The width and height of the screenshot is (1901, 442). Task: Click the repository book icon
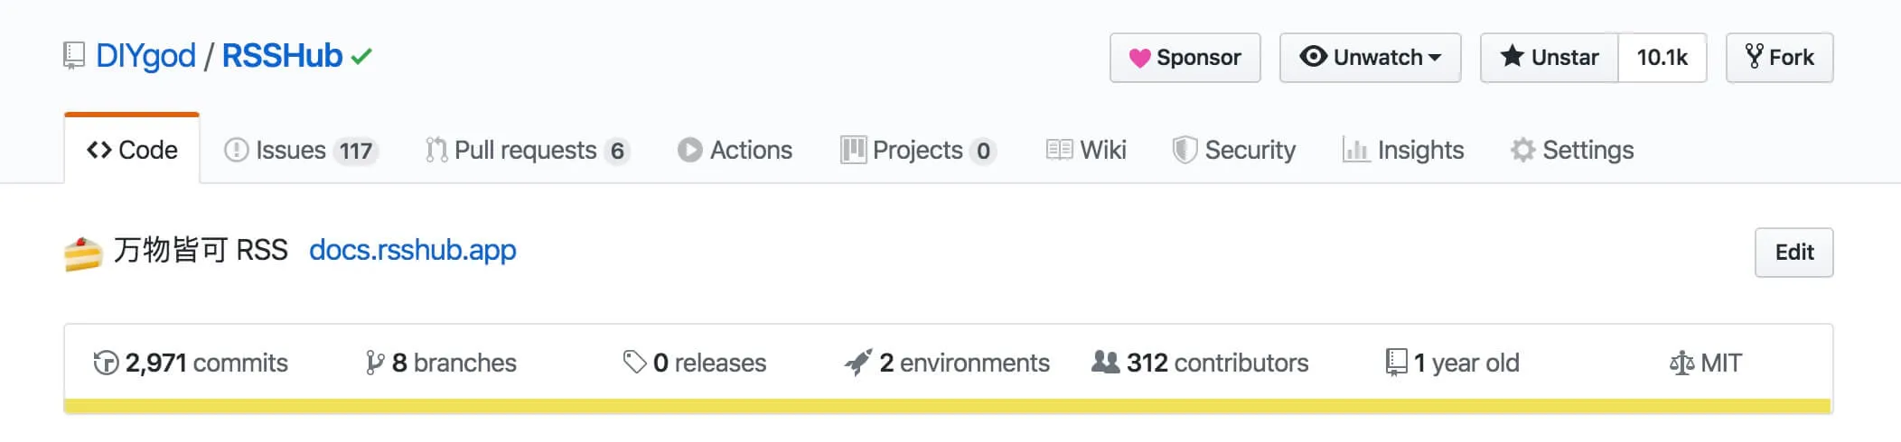point(74,56)
